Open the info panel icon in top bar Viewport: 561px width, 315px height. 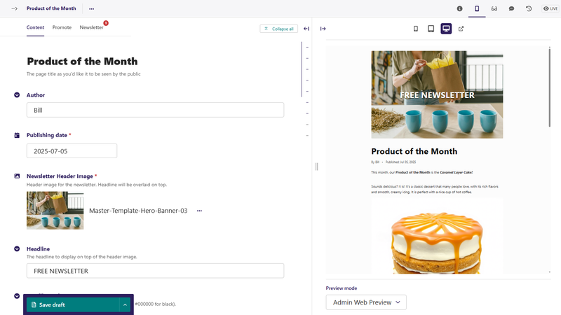460,8
